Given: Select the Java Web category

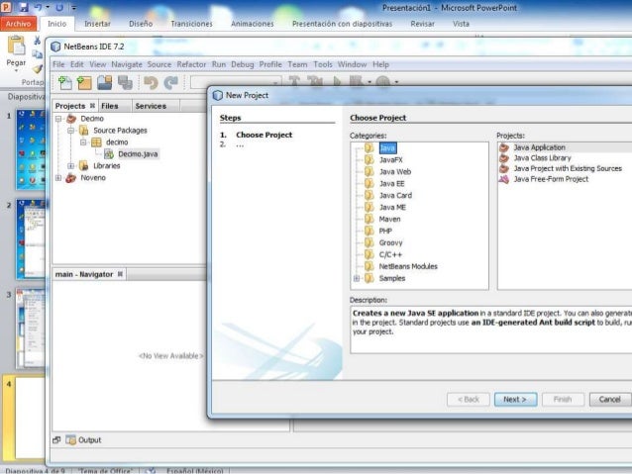Looking at the screenshot, I should (395, 171).
